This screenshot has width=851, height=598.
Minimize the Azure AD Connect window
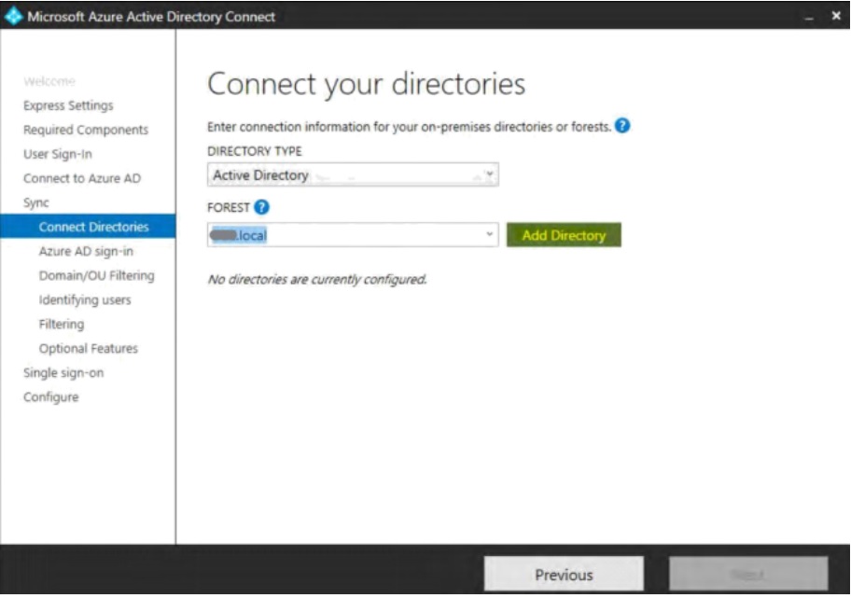pyautogui.click(x=809, y=17)
